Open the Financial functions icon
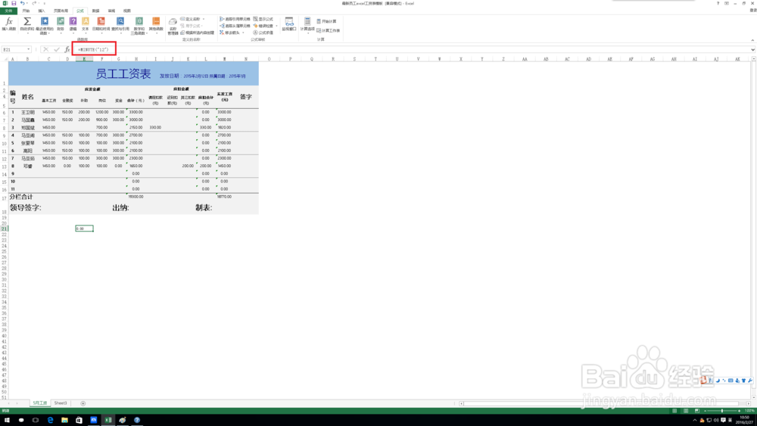The width and height of the screenshot is (757, 426). [61, 24]
